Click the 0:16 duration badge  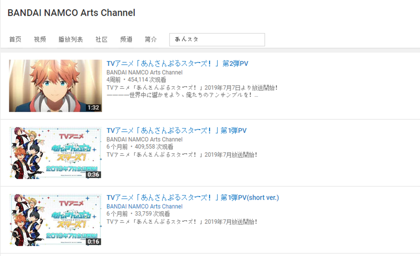pos(93,242)
